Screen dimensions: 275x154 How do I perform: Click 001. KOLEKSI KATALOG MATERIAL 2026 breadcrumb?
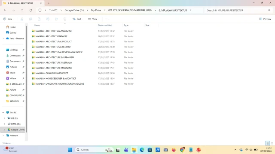pos(130,10)
